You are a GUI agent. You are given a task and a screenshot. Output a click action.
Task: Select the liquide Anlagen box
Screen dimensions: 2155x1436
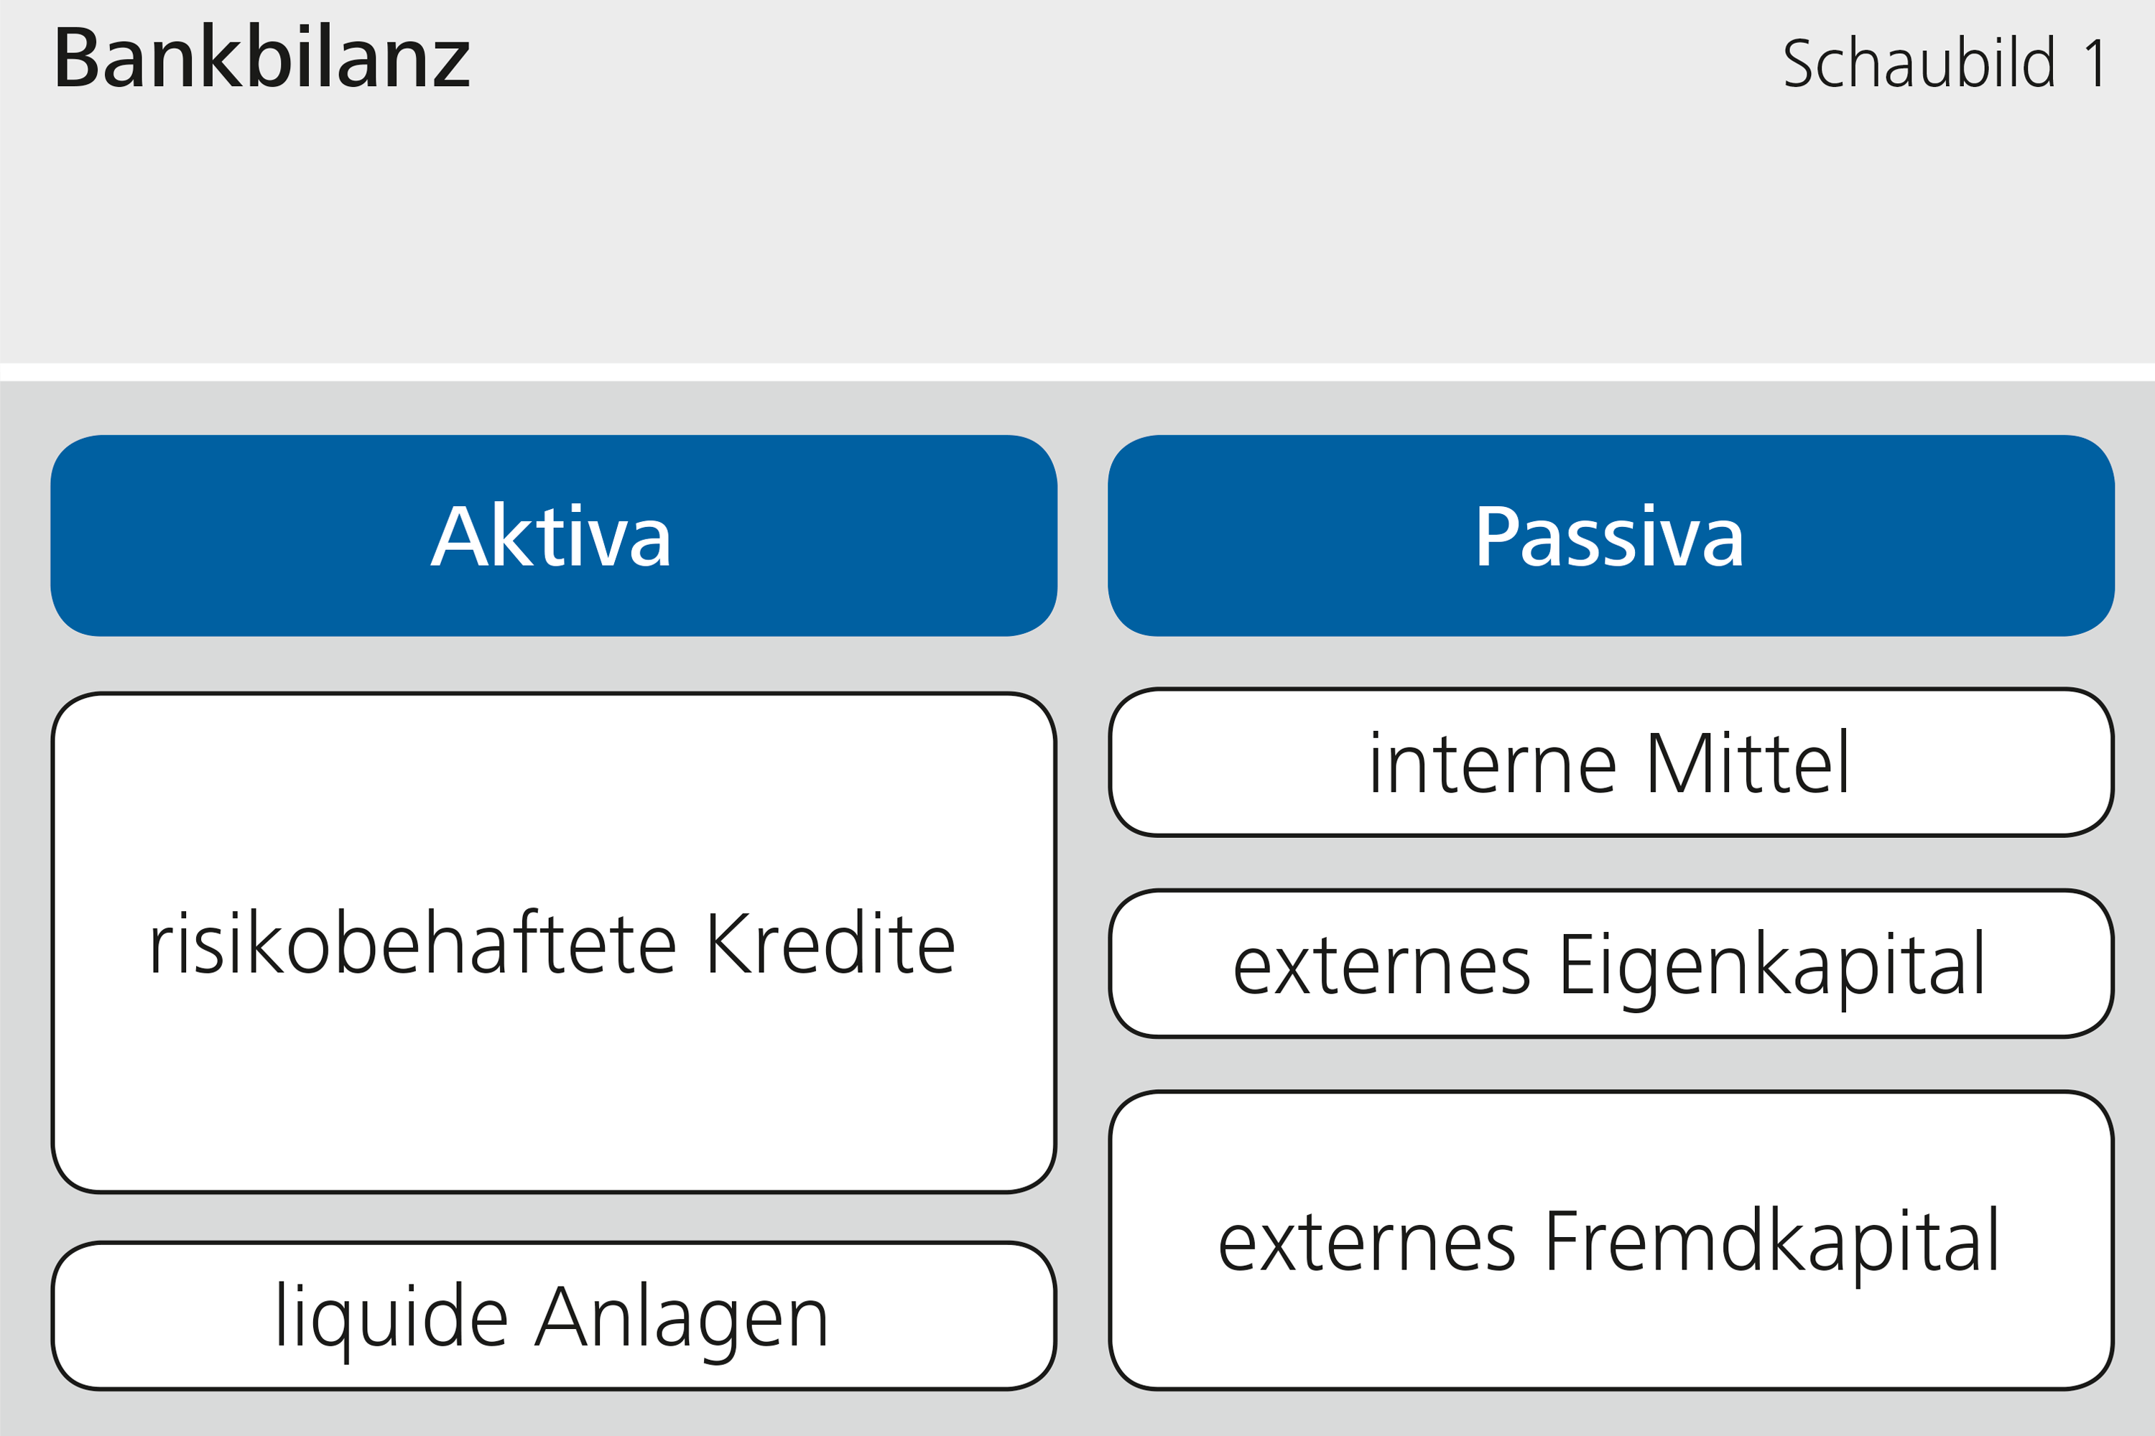coord(553,1317)
